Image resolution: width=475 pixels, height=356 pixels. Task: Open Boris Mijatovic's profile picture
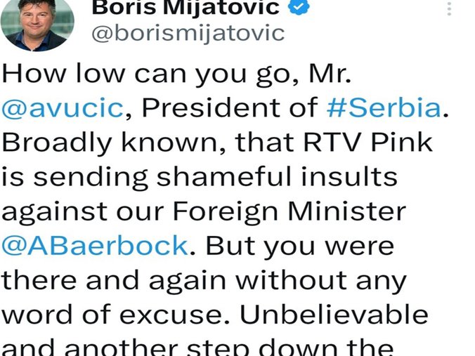(37, 24)
